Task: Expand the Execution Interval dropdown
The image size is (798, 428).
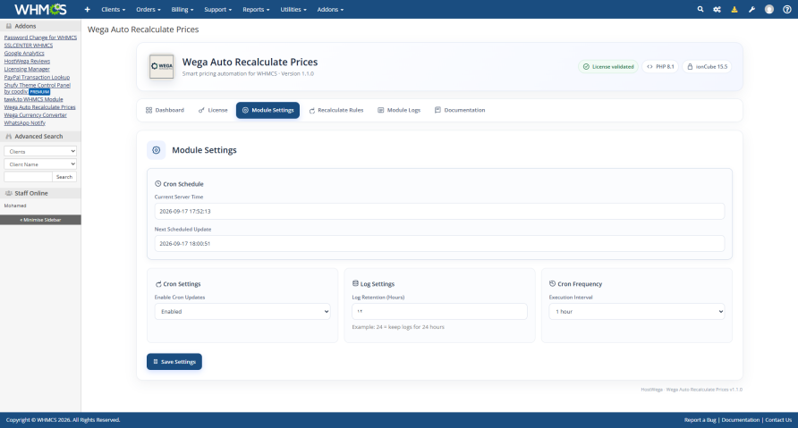Action: [637, 312]
